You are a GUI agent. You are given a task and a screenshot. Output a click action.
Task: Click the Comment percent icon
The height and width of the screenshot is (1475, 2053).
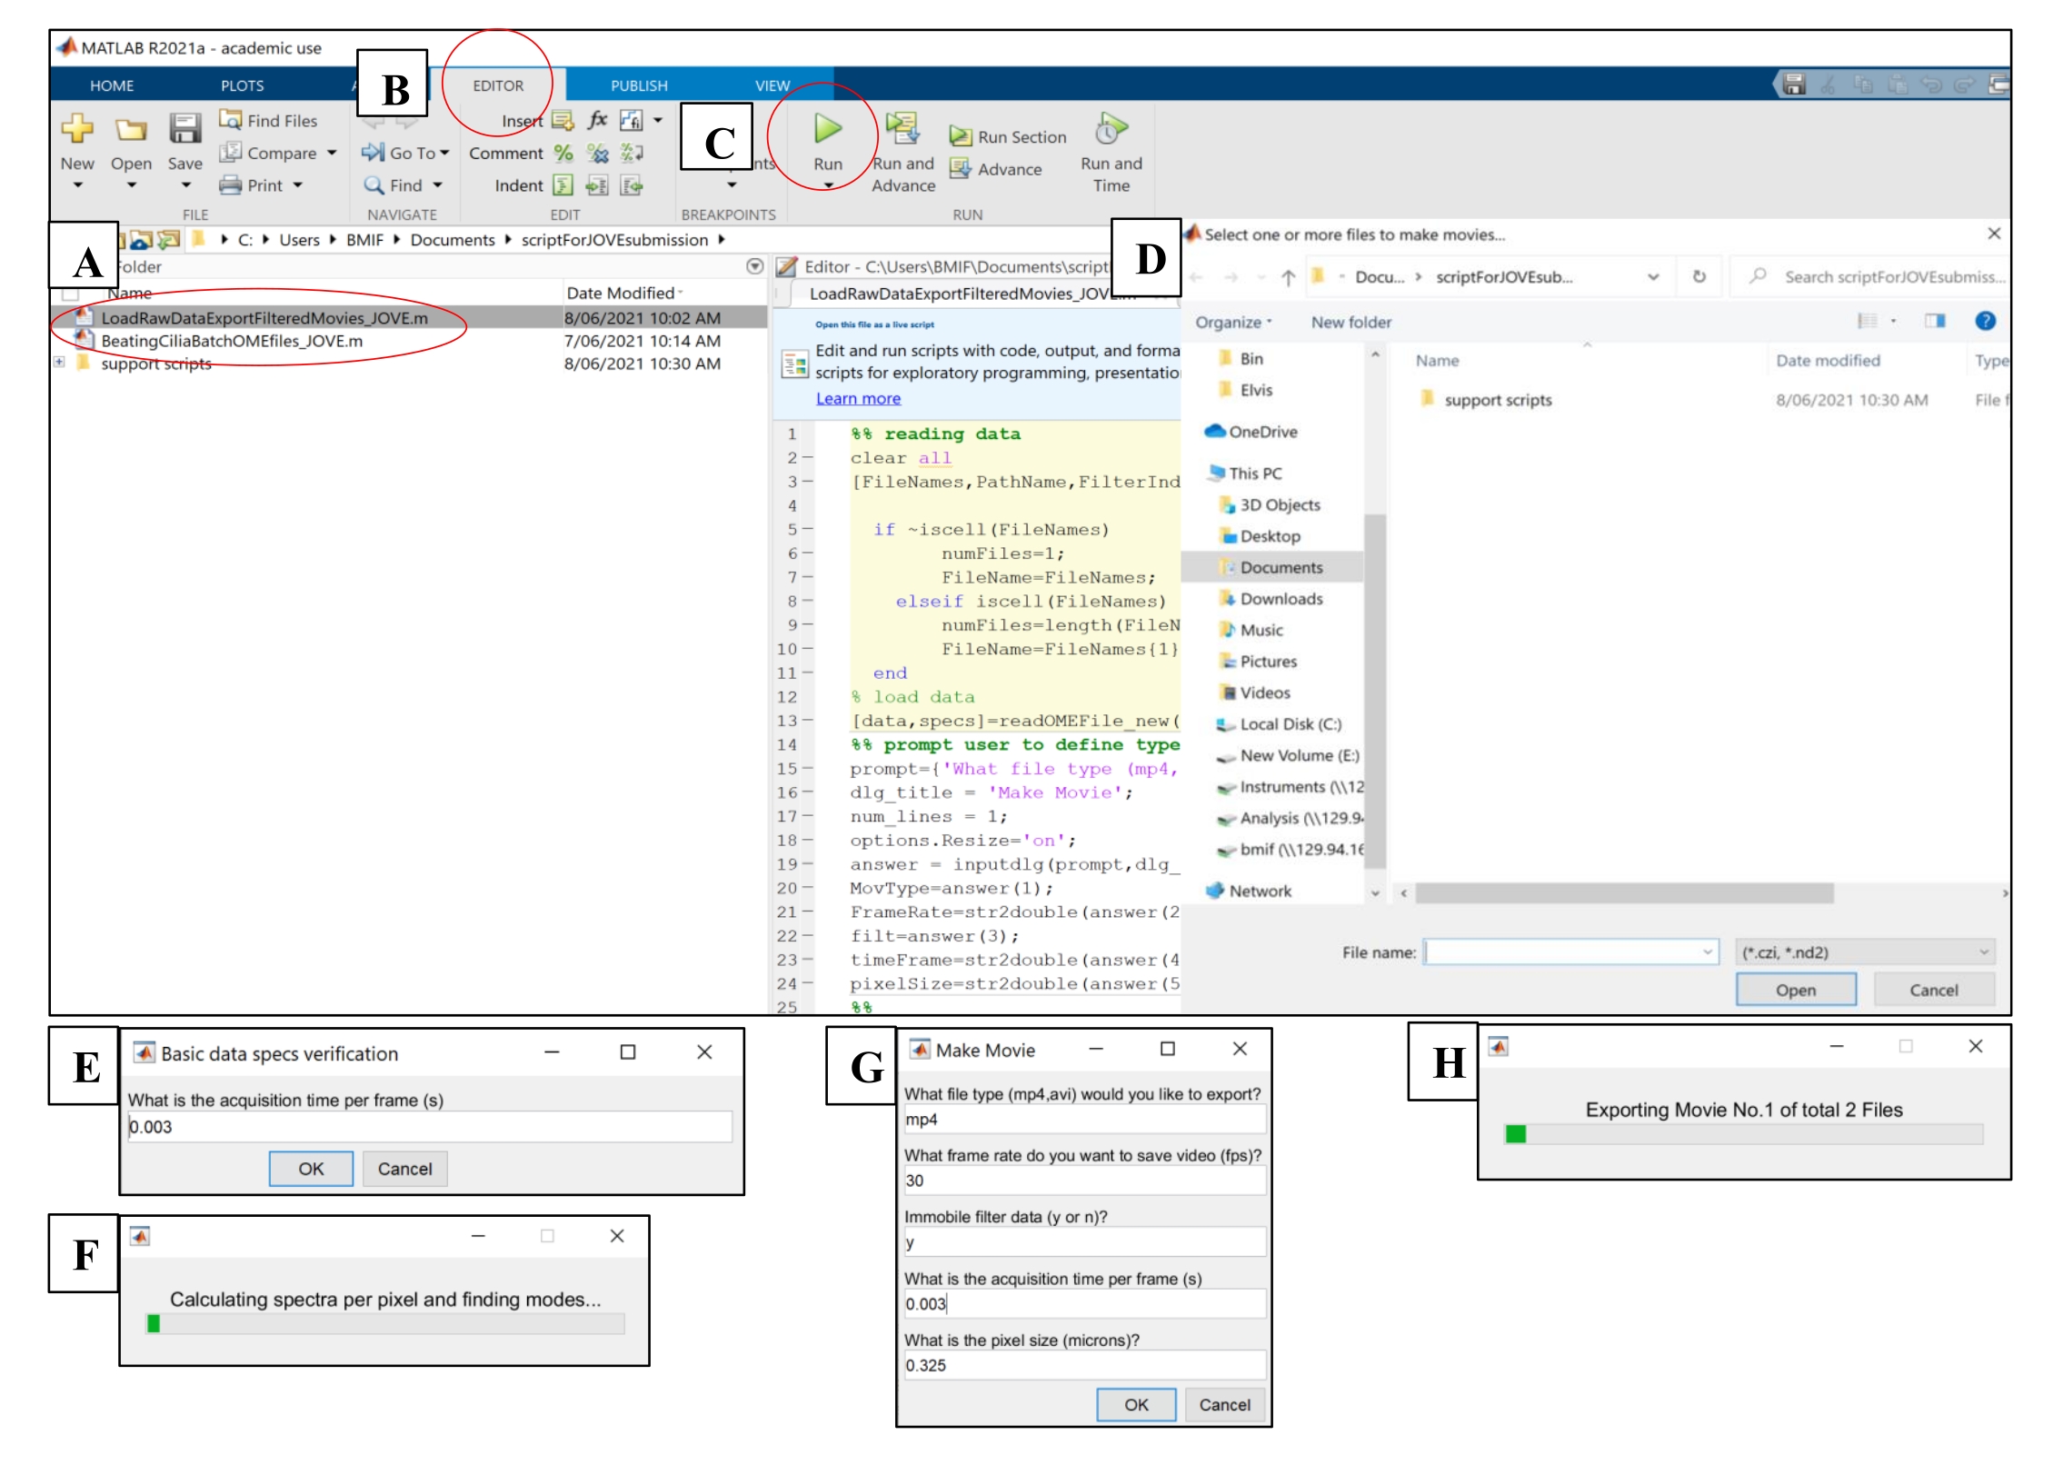[x=563, y=154]
